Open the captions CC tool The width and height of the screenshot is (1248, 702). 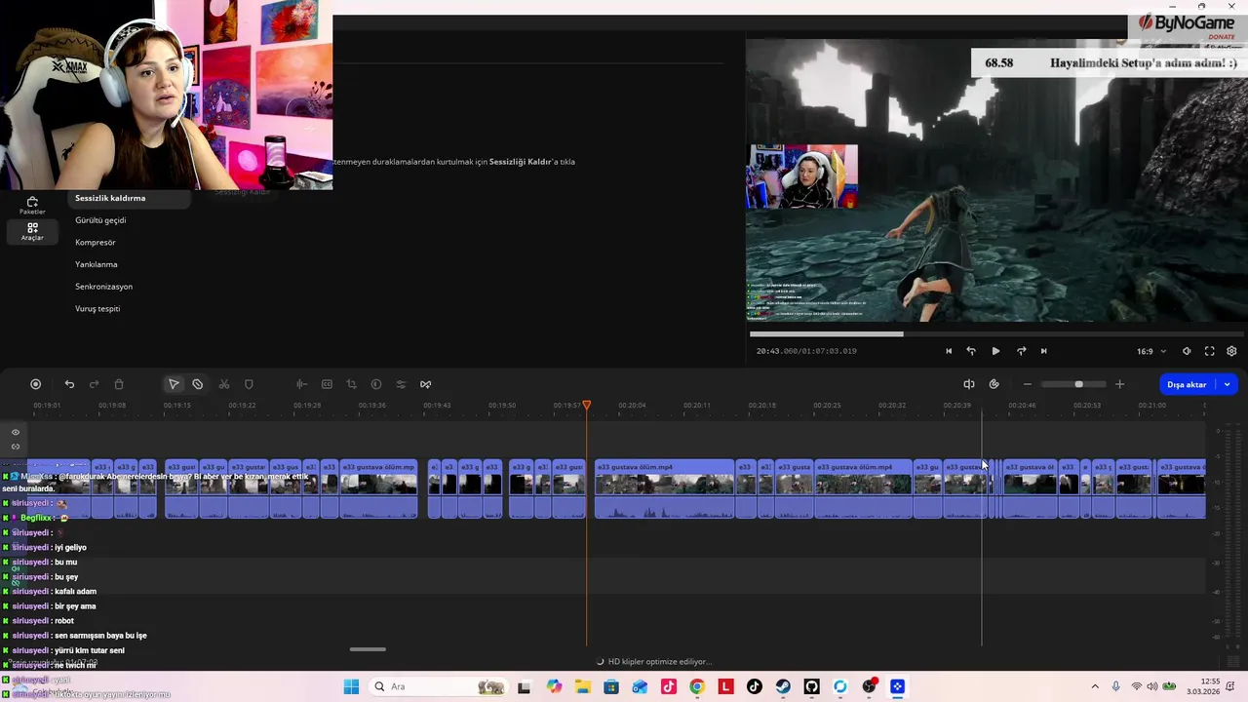click(x=327, y=384)
